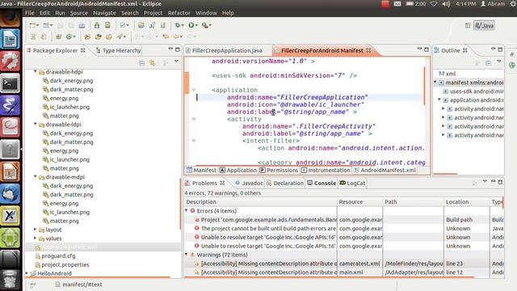This screenshot has height=291, width=517.
Task: Click the External Tools run icon
Action: (205, 25)
